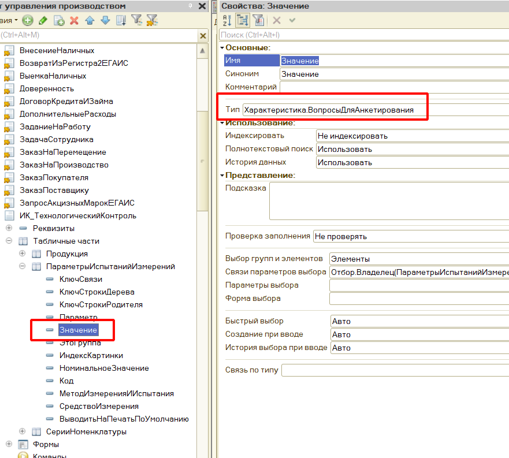Open the Индексировать dropdown field
This screenshot has width=509, height=458.
tap(411, 136)
